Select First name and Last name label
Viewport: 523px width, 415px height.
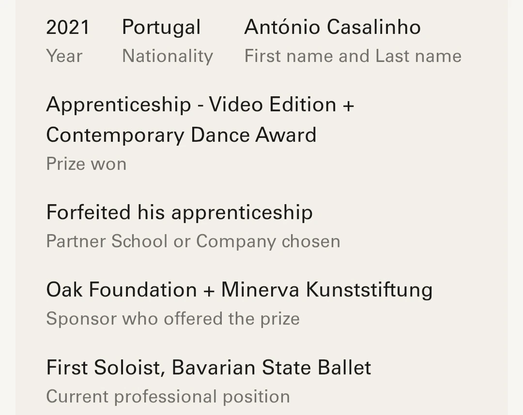pos(353,56)
